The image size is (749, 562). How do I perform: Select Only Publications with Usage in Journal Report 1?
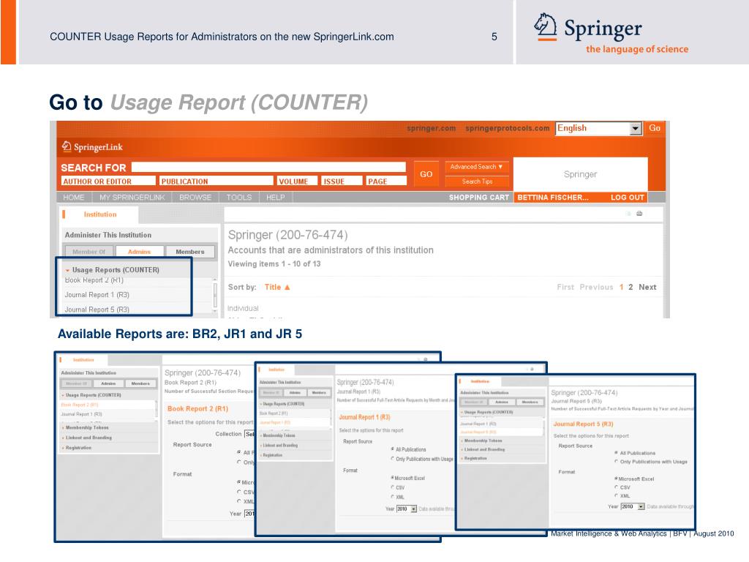[393, 459]
